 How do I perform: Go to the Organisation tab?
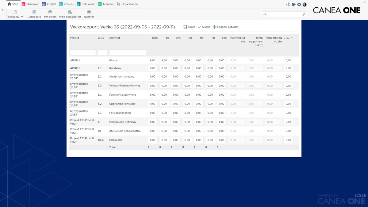(127, 4)
